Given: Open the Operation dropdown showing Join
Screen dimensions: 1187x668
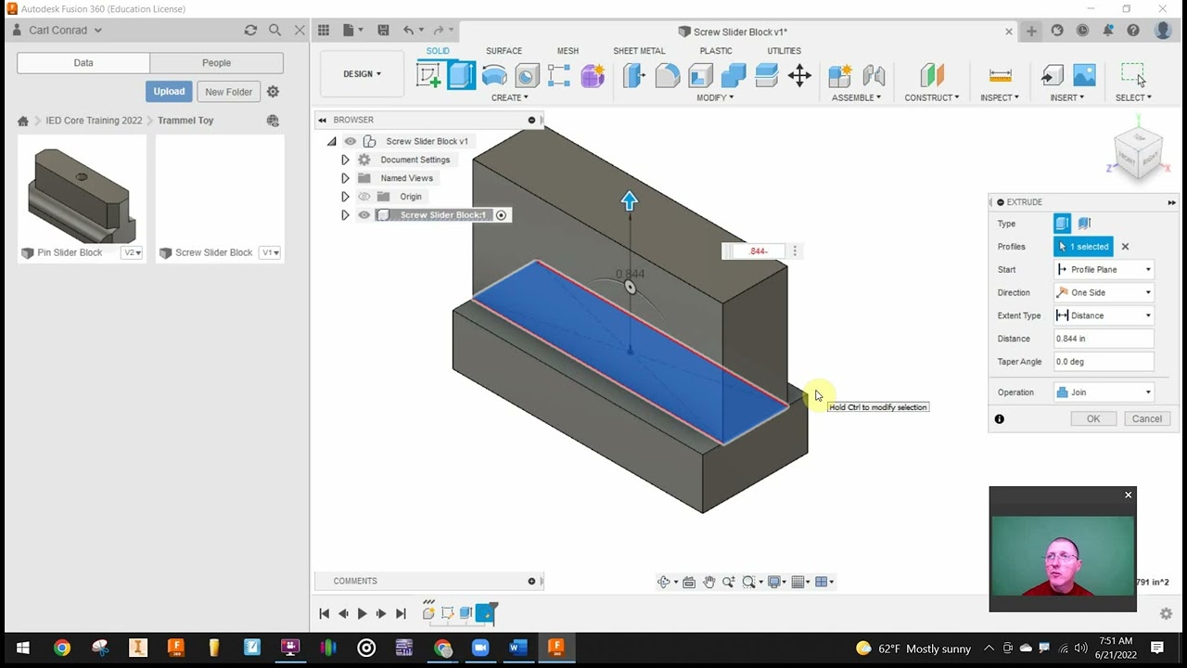Looking at the screenshot, I should click(1104, 392).
